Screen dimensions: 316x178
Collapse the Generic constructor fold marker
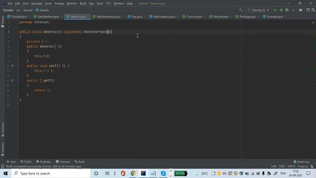tap(18, 46)
